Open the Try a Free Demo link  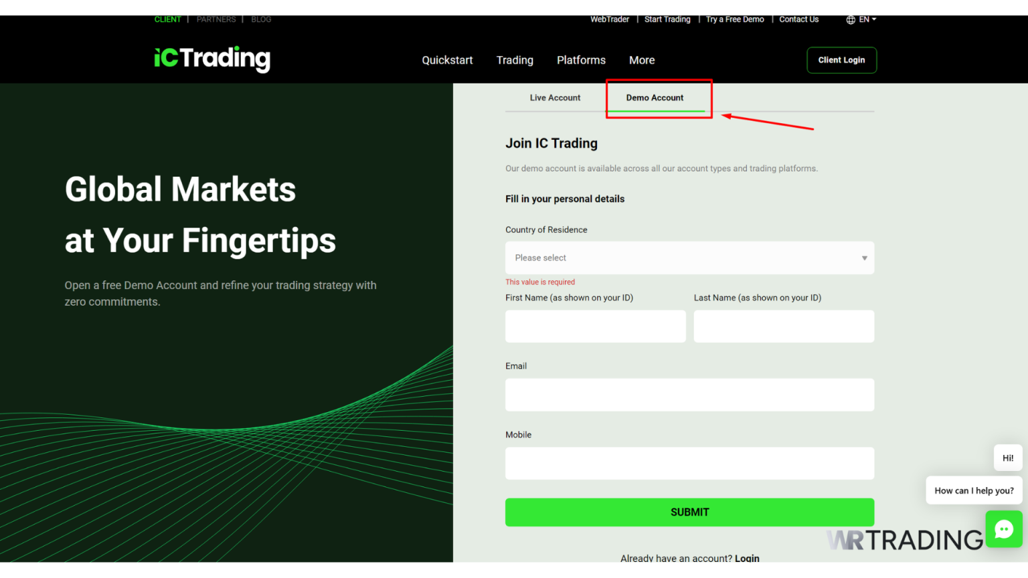pyautogui.click(x=734, y=19)
